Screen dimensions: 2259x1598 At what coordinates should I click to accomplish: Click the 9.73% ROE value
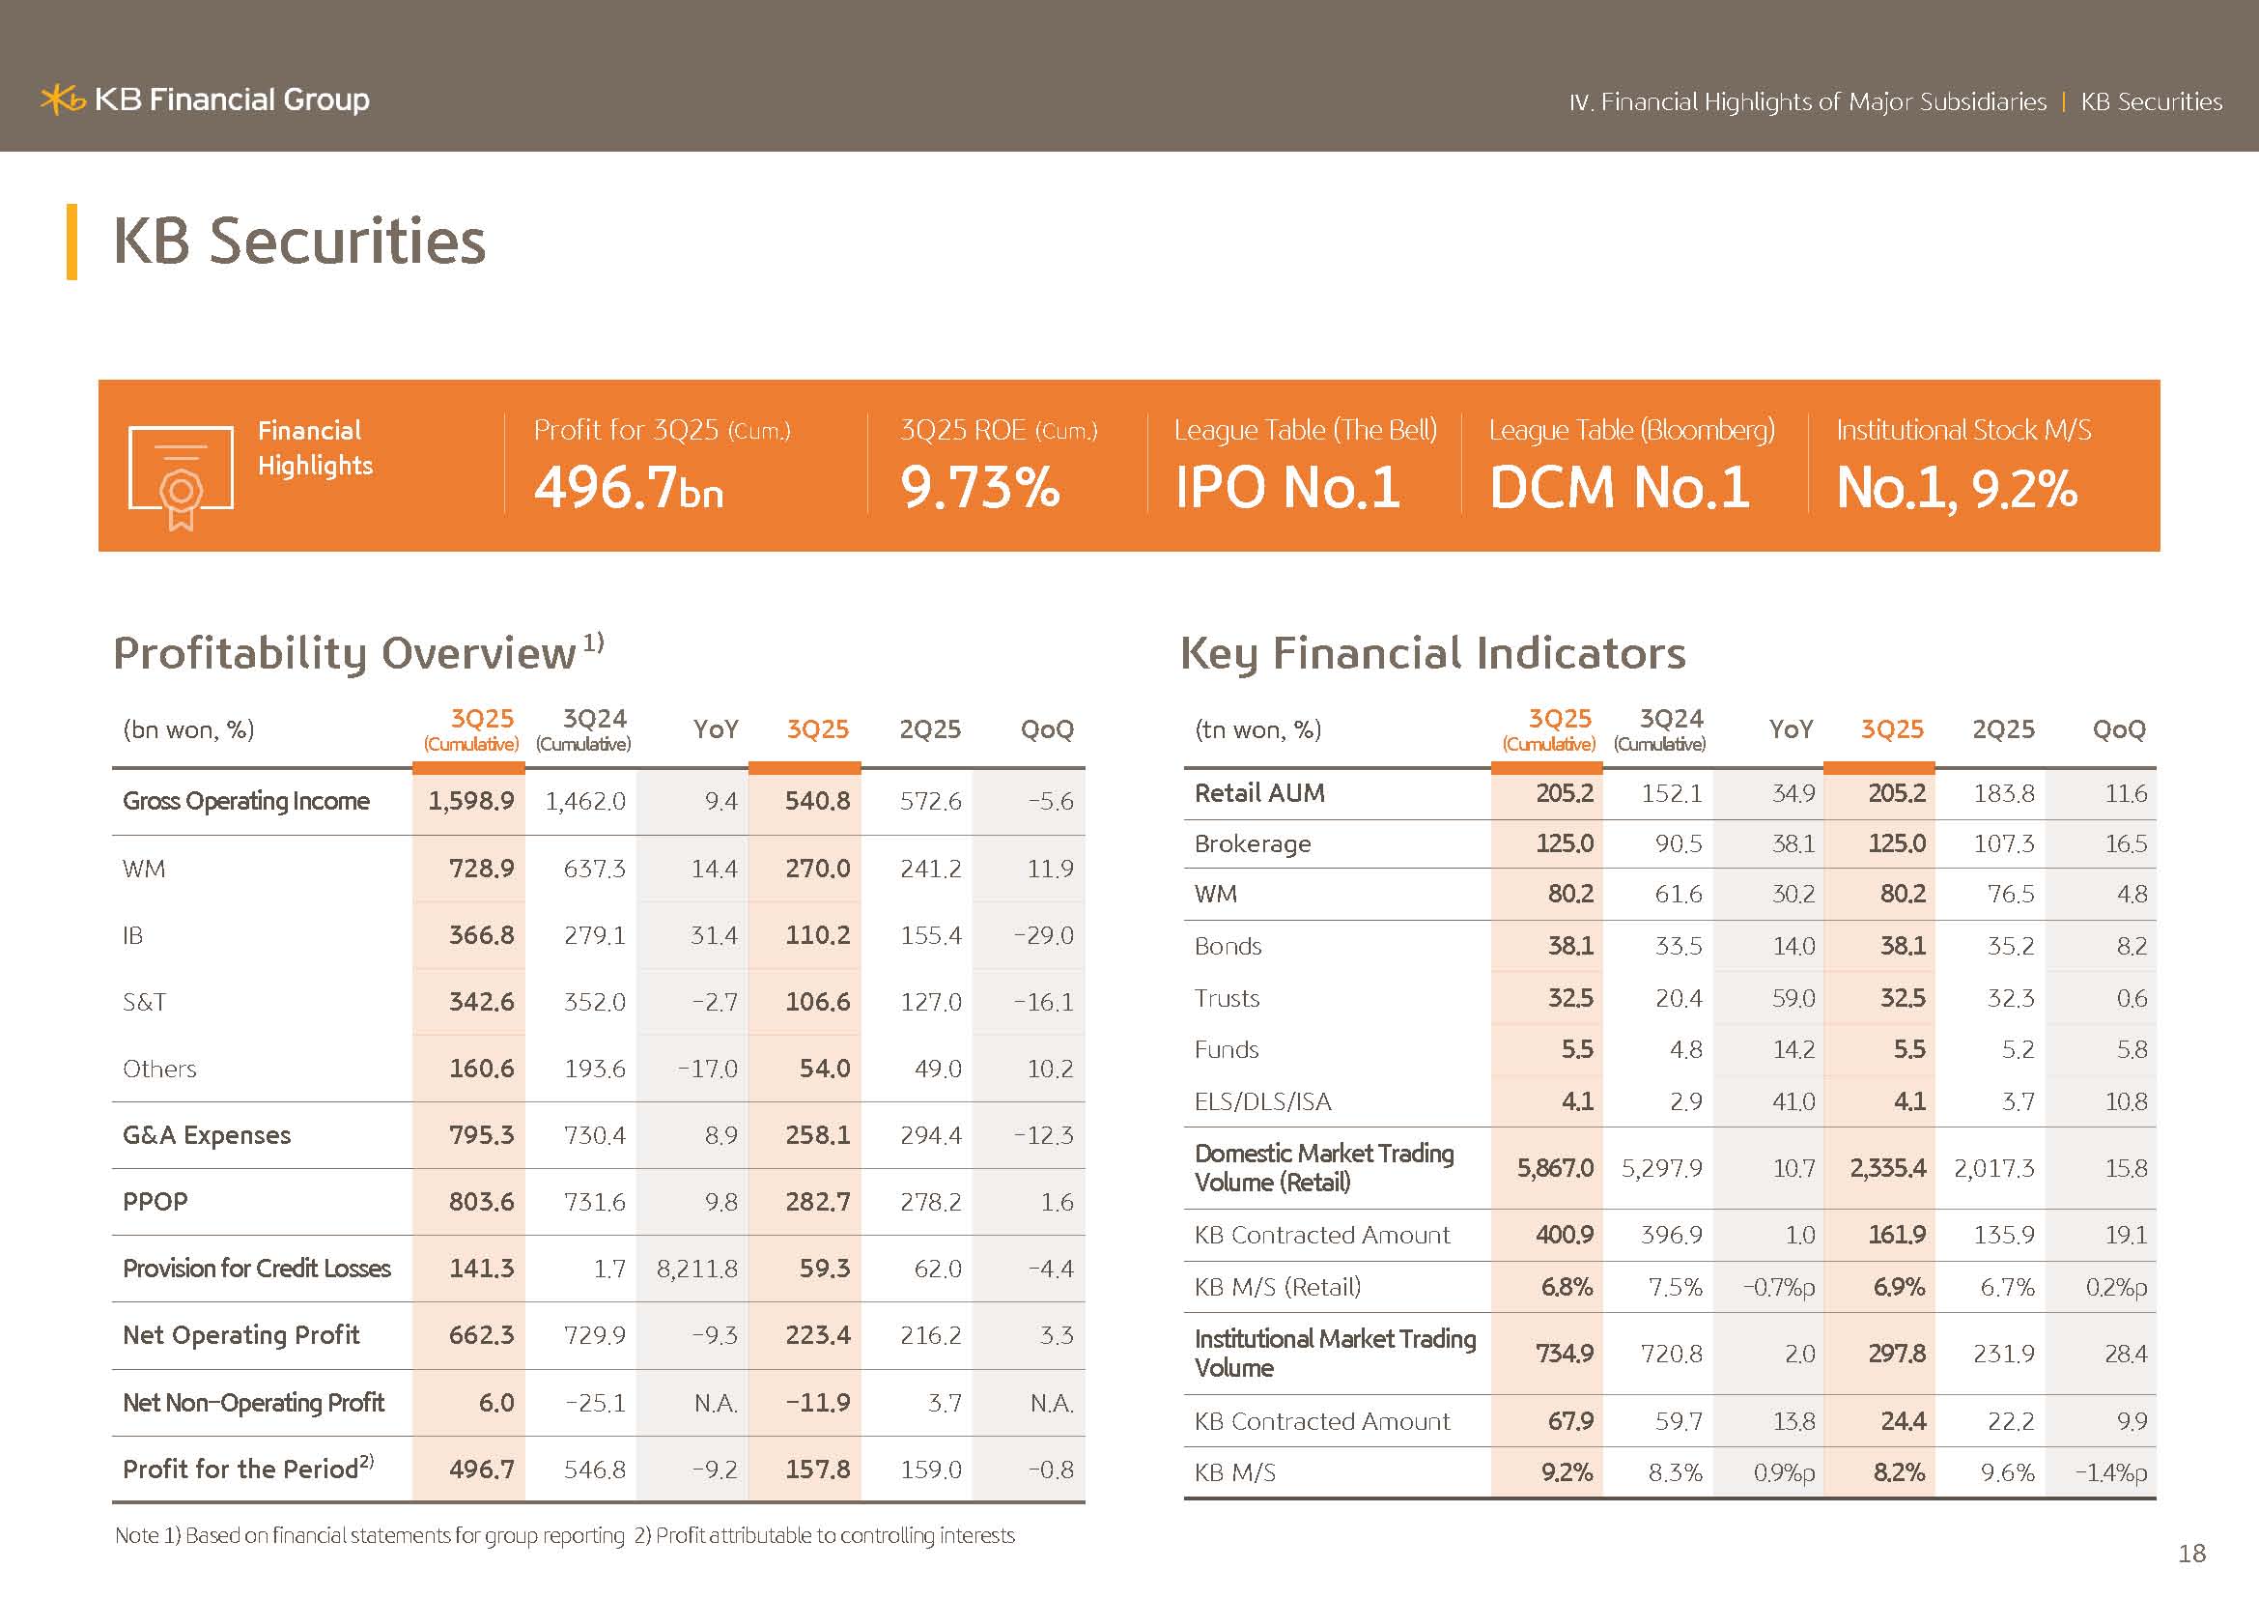click(980, 487)
